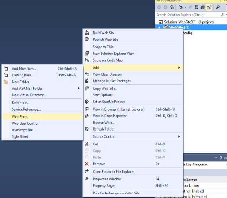Choose Browse With...
The width and height of the screenshot is (227, 198).
103,123
